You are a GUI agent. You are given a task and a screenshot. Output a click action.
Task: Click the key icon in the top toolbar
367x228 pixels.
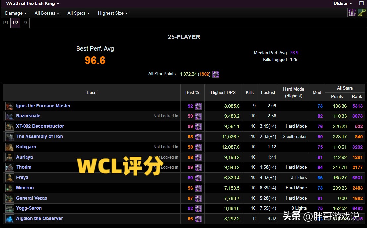(362, 13)
